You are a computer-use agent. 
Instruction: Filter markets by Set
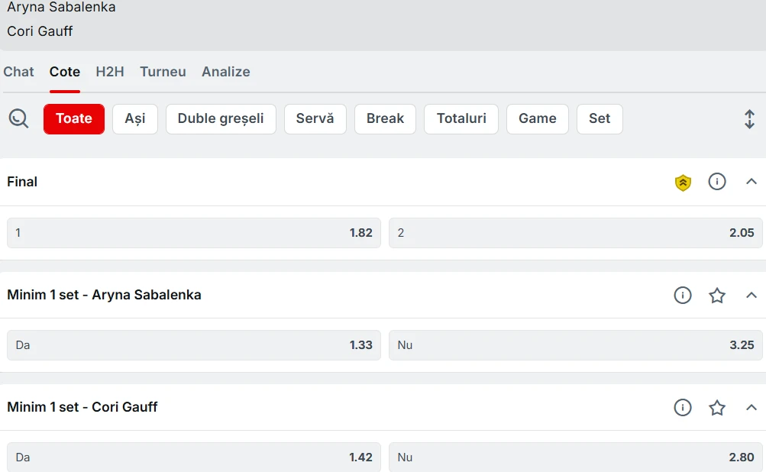click(x=600, y=118)
